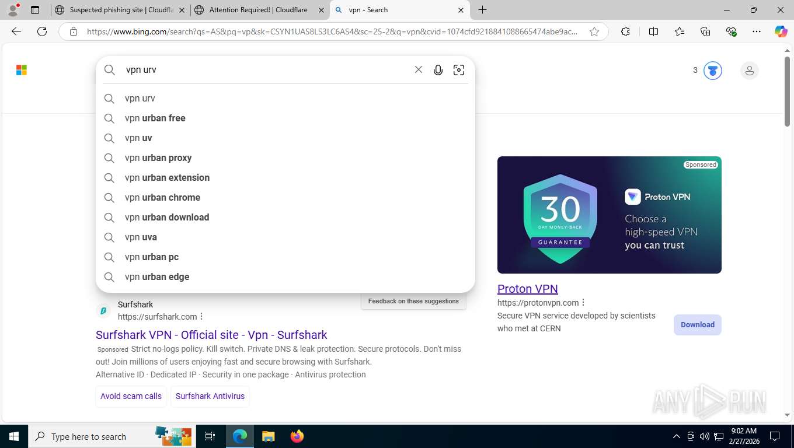The height and width of the screenshot is (448, 794).
Task: Refresh the current page
Action: point(42,32)
